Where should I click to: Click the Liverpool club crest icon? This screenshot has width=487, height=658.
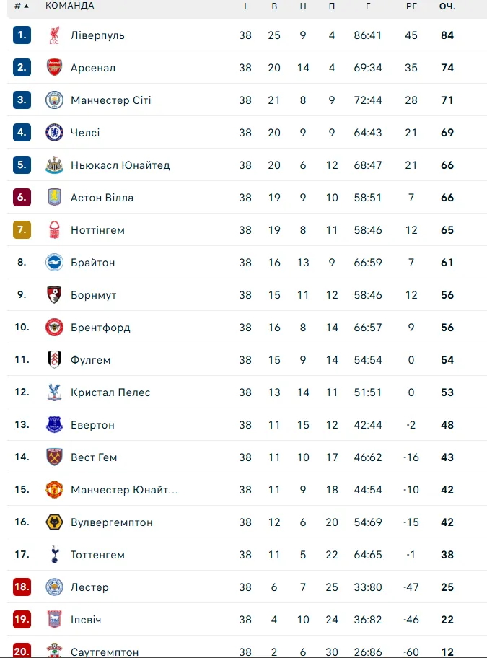coord(54,35)
